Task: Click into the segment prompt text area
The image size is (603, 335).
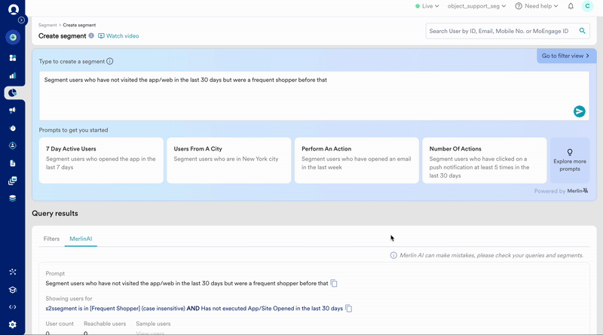Action: tap(314, 96)
